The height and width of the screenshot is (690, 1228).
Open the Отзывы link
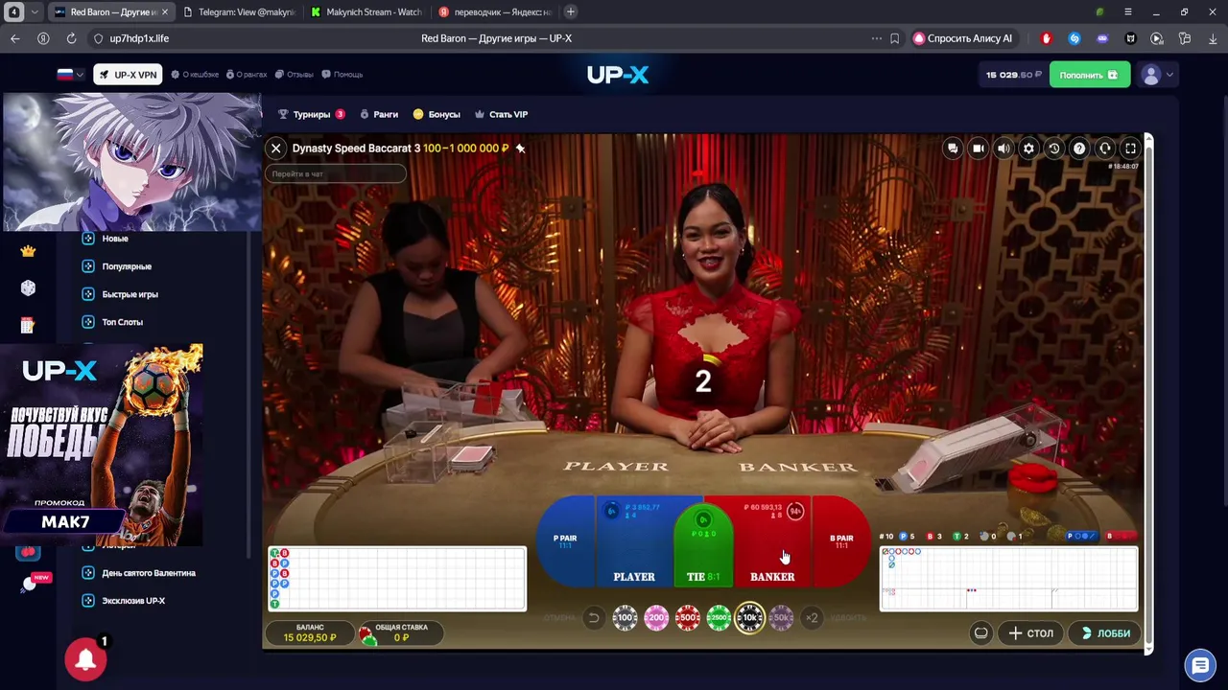point(294,75)
